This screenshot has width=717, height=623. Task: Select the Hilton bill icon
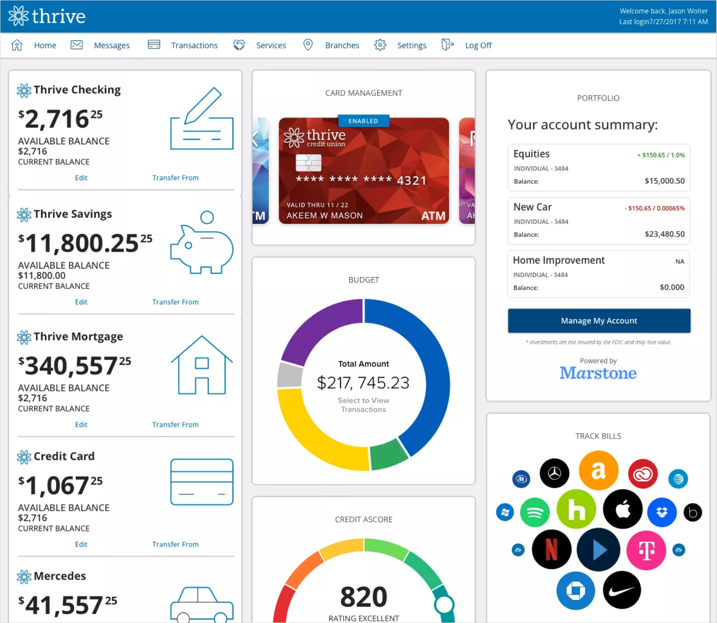point(521,479)
